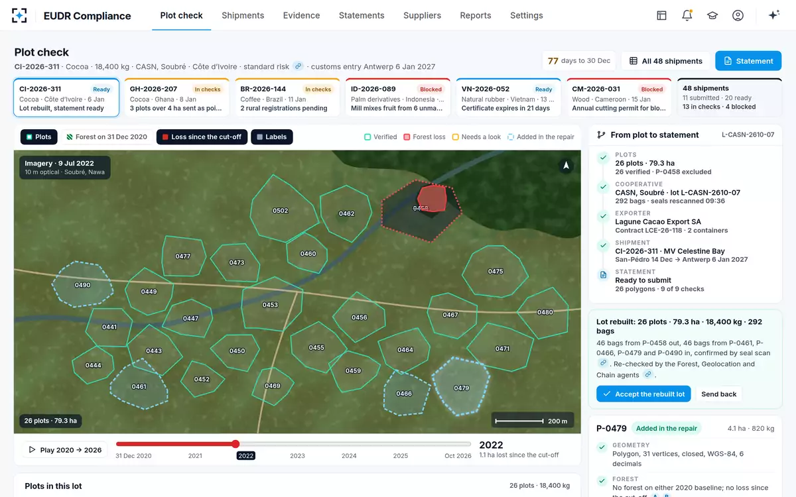Viewport: 796px width, 497px height.
Task: Open the Statements tab
Action: (362, 15)
